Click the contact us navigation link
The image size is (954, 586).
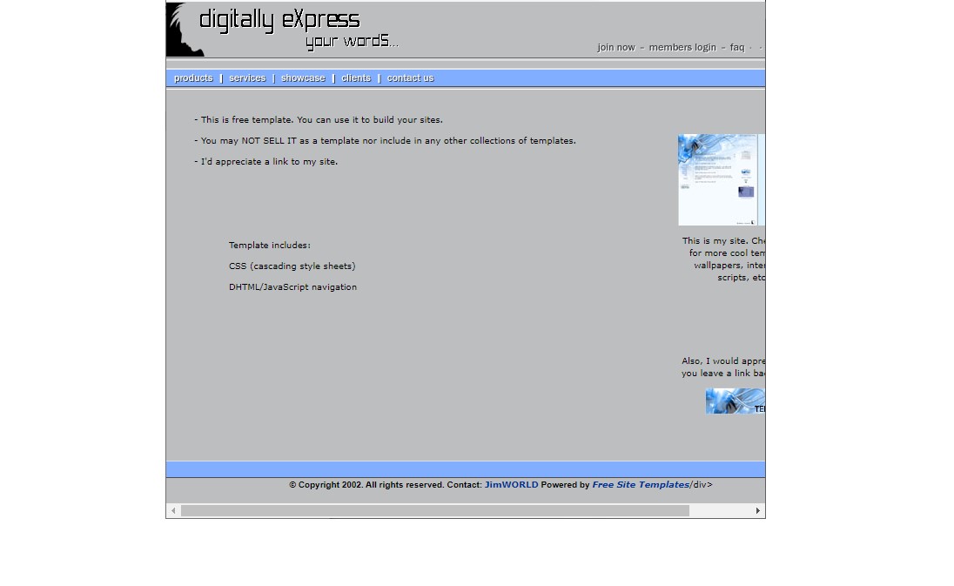click(x=410, y=78)
